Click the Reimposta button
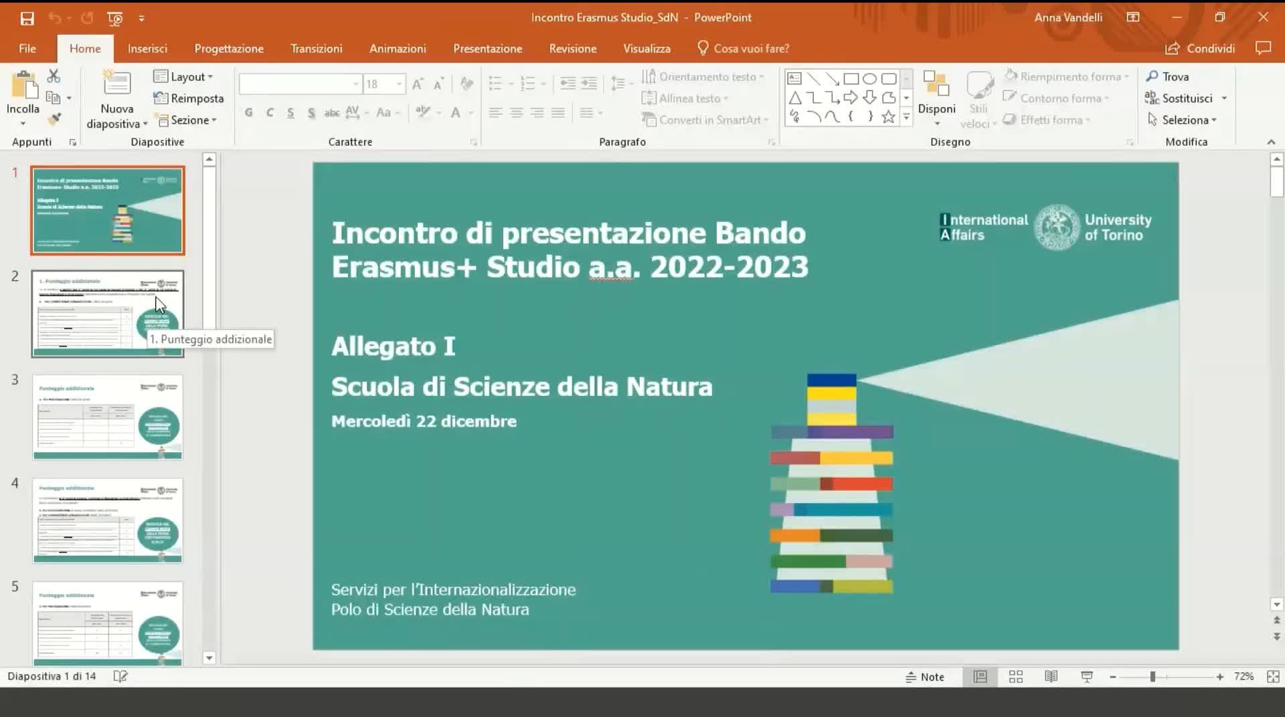1285x717 pixels. (189, 98)
